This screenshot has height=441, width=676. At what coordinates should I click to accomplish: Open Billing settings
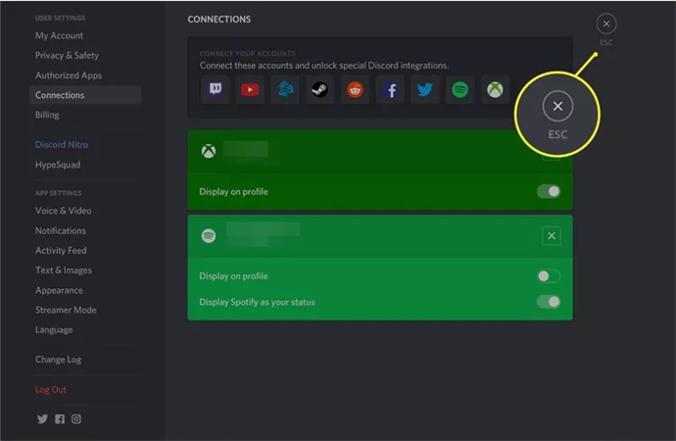85,115
